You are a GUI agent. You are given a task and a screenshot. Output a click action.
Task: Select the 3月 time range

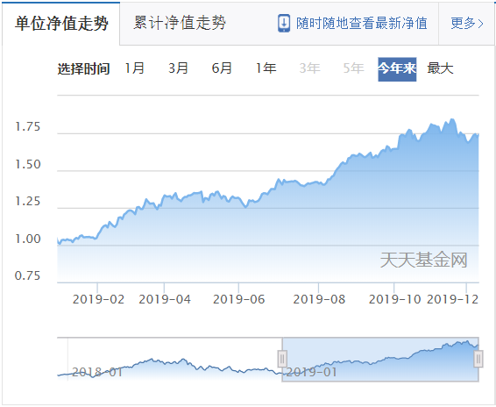coord(178,68)
